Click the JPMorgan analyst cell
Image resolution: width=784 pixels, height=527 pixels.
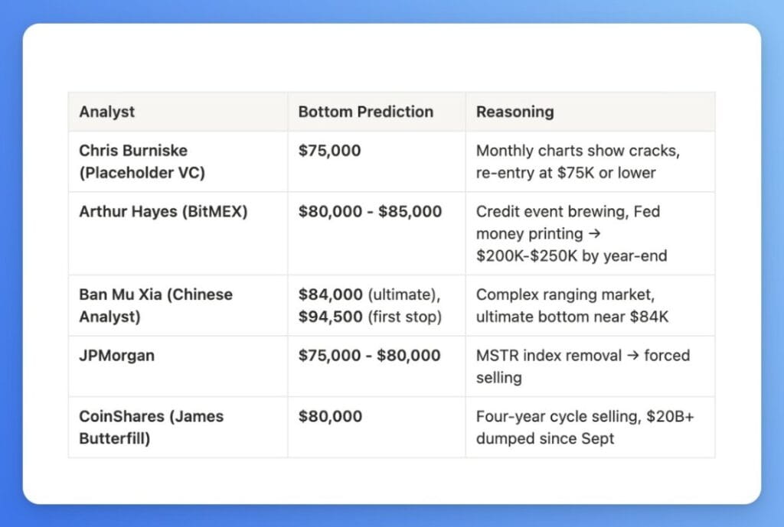(116, 356)
